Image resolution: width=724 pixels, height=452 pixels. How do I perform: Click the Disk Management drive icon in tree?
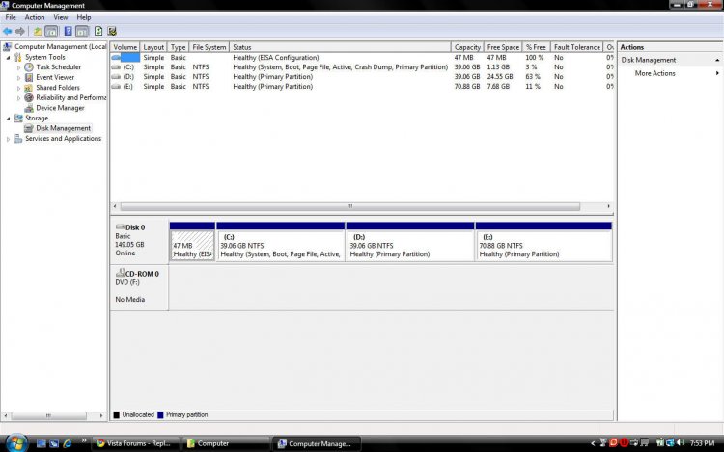(x=29, y=128)
